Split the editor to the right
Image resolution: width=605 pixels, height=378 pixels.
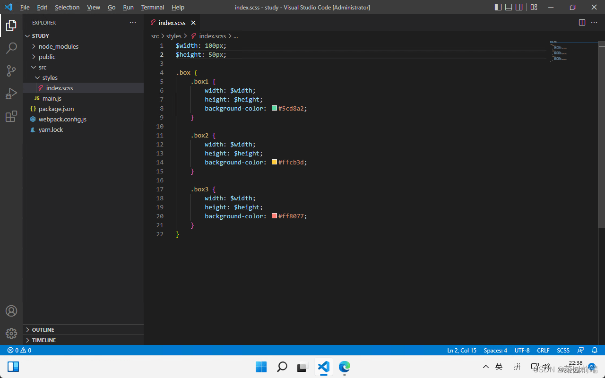tap(582, 23)
